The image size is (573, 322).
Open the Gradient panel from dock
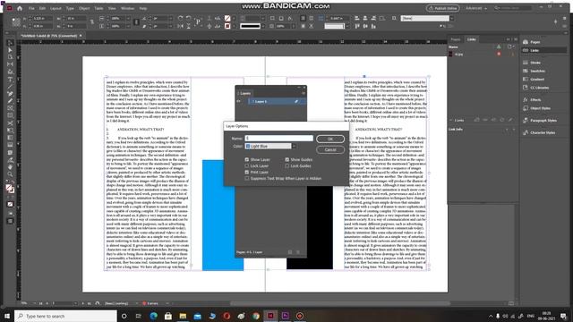(537, 80)
